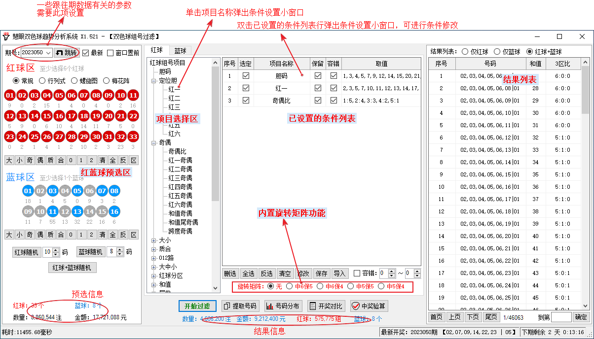This screenshot has height=339, width=594.
Task: Click the 中奖验算 checkmark button
Action: click(x=369, y=306)
